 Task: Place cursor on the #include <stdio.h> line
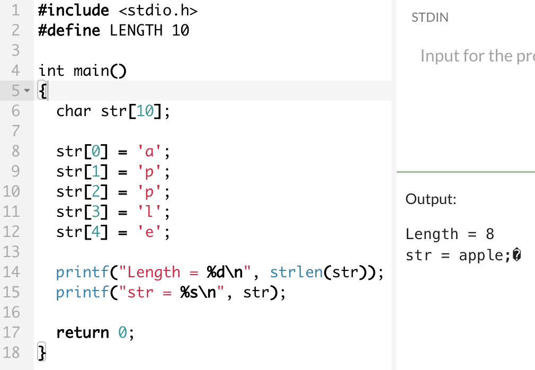pos(118,10)
